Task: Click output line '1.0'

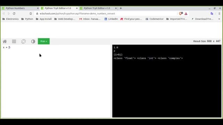Action: point(116,48)
